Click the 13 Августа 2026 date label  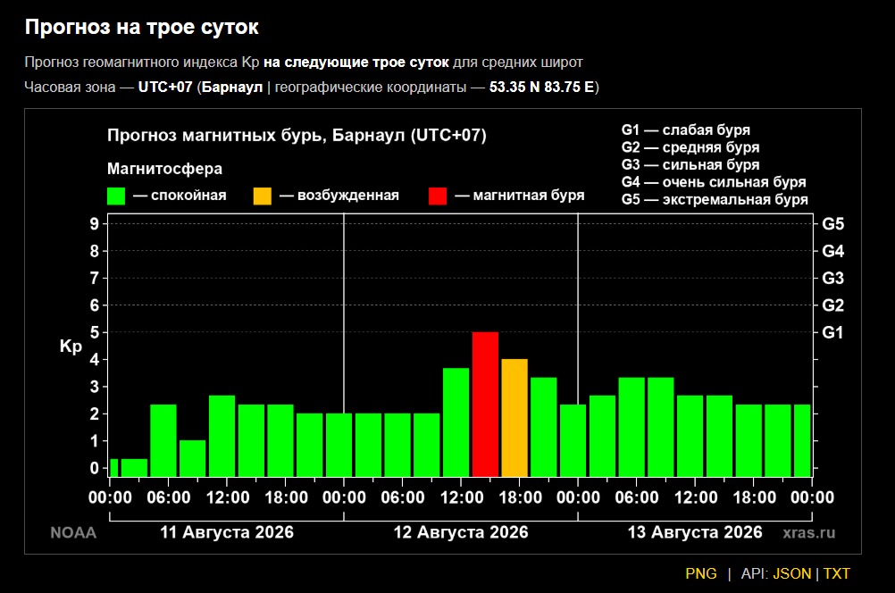(695, 532)
